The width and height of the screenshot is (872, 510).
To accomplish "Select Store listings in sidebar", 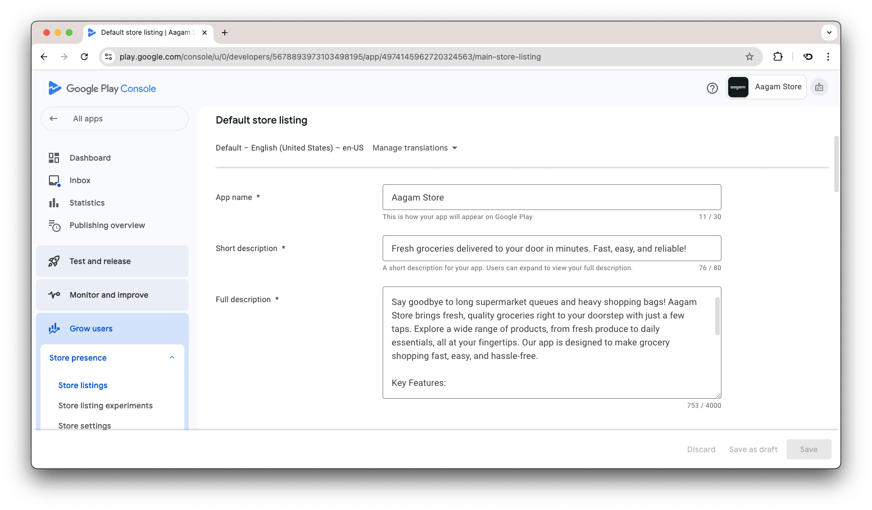I will coord(83,385).
